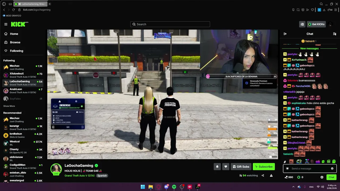Click the Kick Search box
This screenshot has height=191, width=340.
pyautogui.click(x=170, y=24)
